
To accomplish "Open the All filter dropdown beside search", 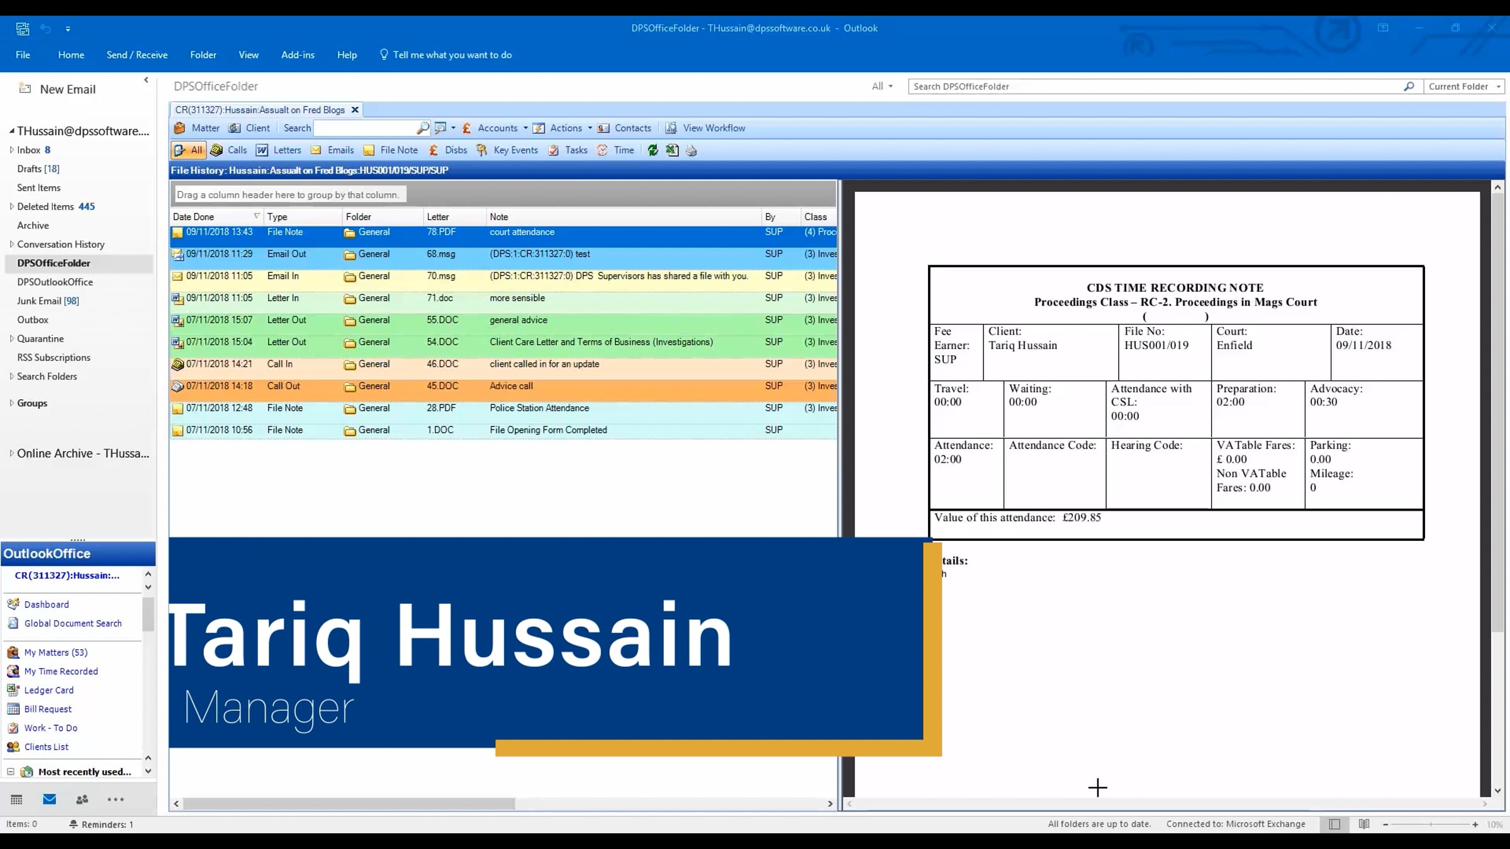I will pyautogui.click(x=882, y=86).
